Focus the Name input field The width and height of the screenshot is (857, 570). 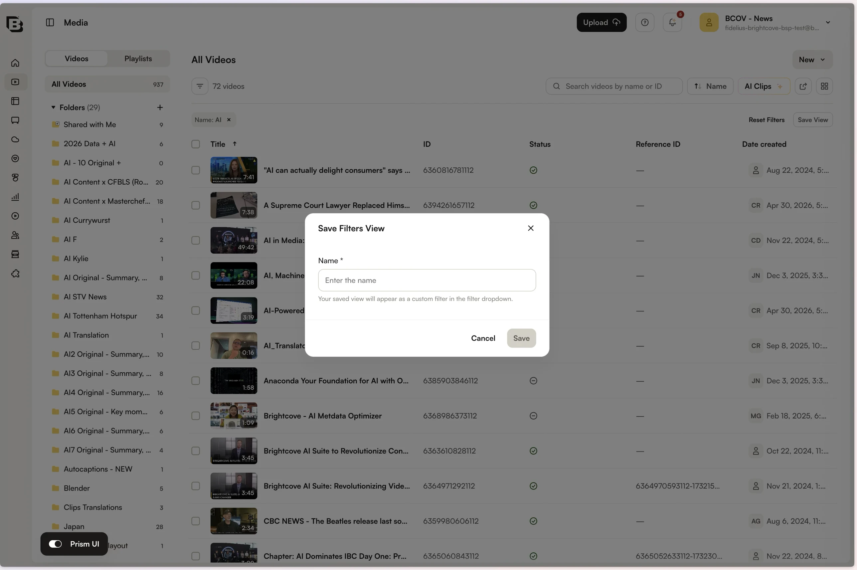pos(427,280)
